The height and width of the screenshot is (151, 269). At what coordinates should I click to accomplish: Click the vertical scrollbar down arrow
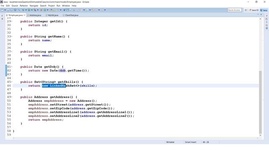[x=260, y=135]
